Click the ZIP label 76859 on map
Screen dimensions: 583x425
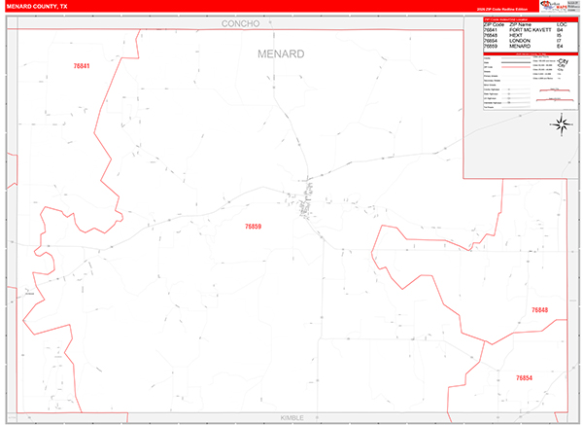[254, 227]
